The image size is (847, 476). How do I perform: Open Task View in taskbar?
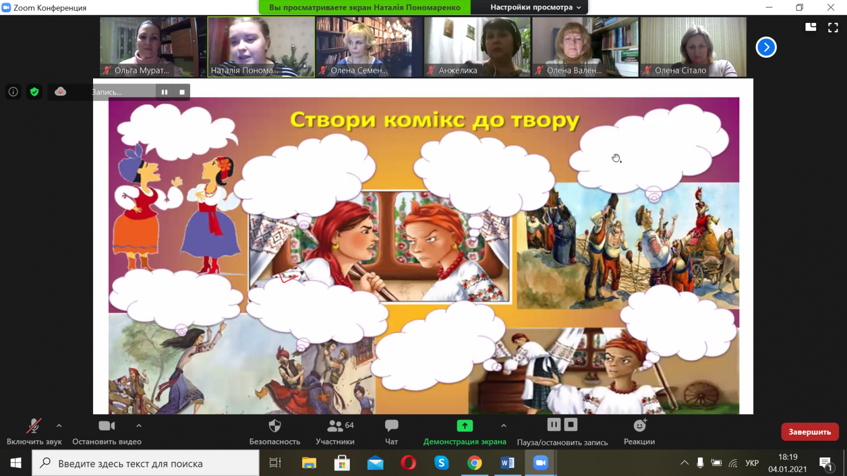pos(275,463)
